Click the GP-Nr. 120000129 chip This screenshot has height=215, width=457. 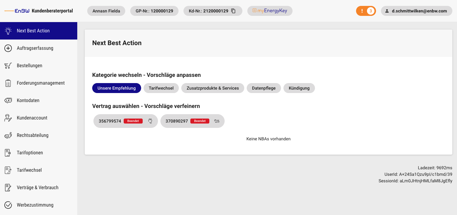(155, 11)
